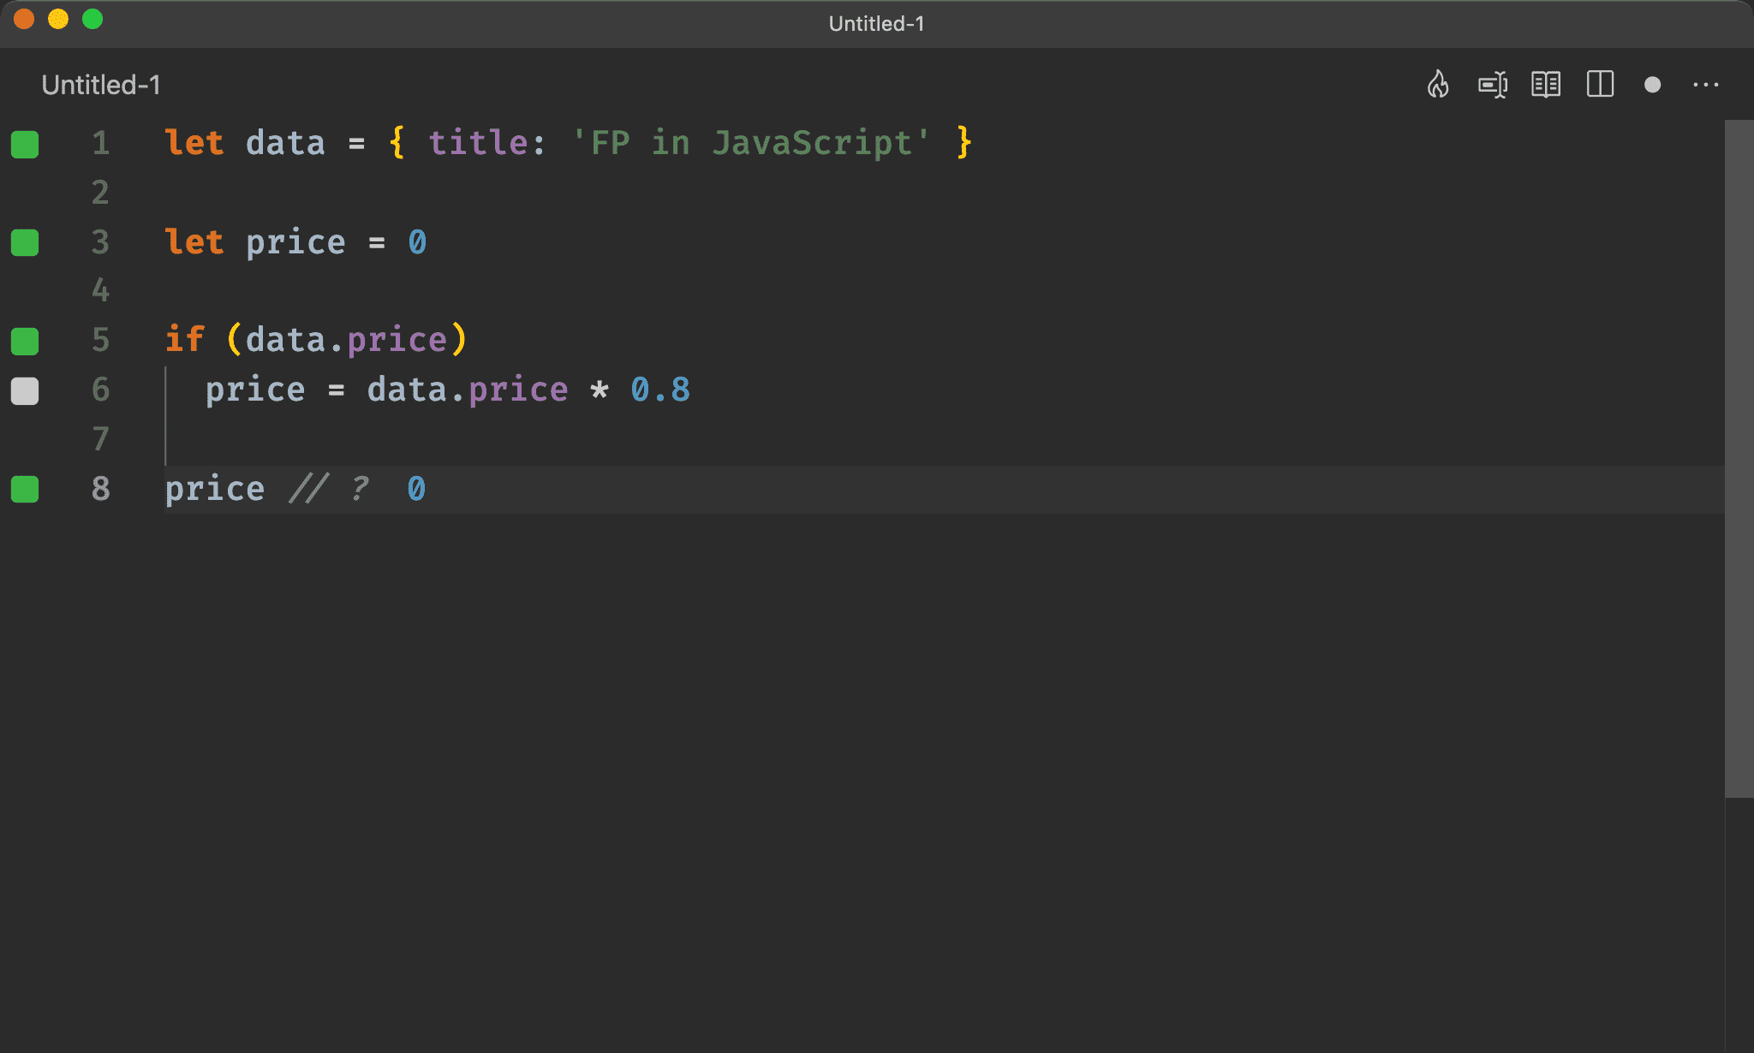
Task: Click the vertical scrollbar thumb
Action: [1739, 458]
